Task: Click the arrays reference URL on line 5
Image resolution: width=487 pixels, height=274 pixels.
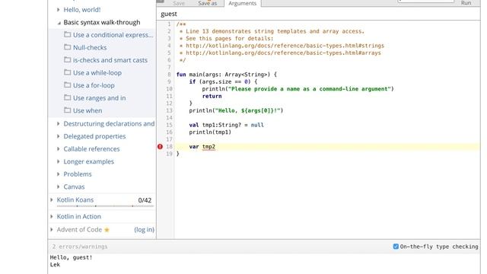Action: click(x=283, y=53)
